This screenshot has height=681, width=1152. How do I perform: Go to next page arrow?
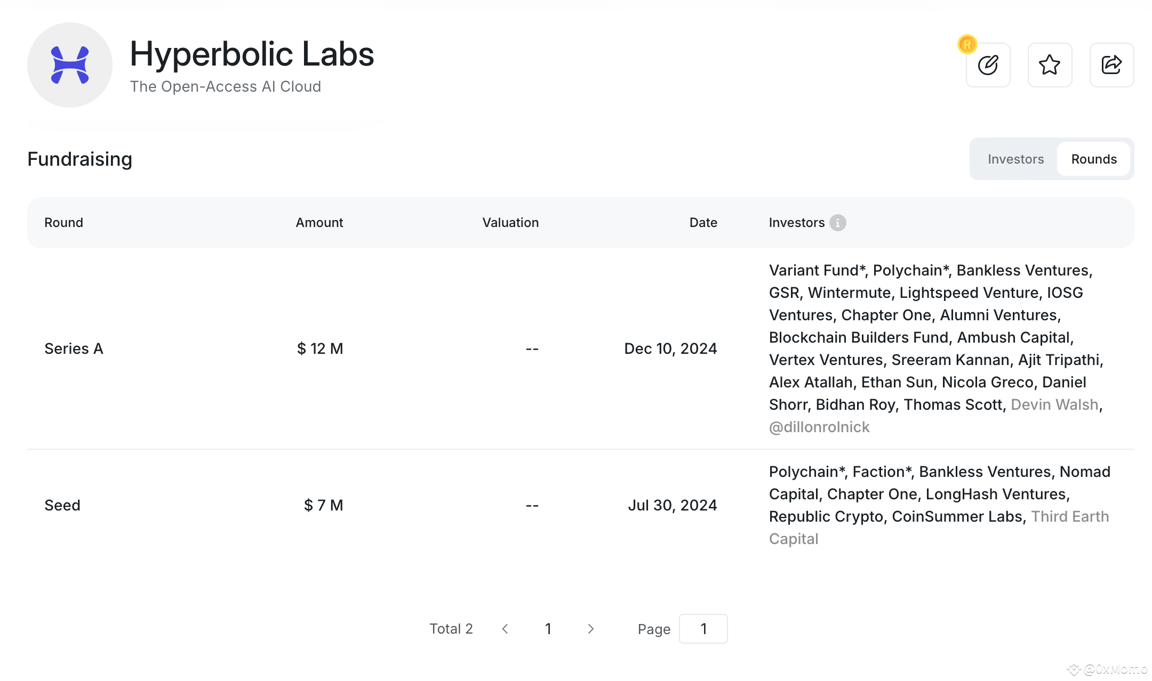[590, 629]
